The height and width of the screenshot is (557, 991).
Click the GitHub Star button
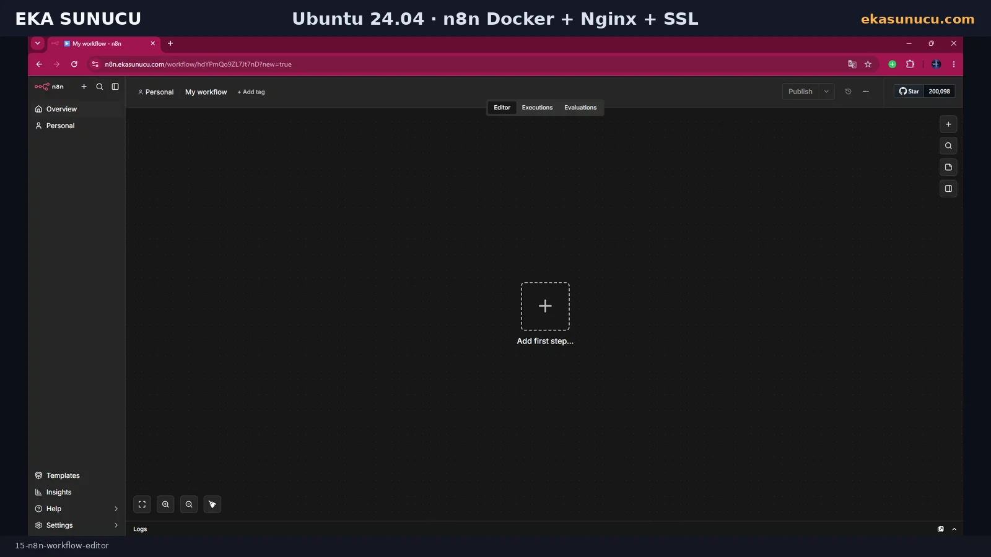[909, 92]
